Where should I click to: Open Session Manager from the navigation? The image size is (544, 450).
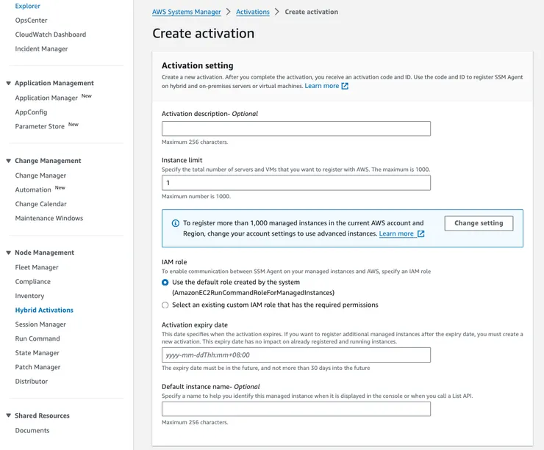click(x=40, y=324)
